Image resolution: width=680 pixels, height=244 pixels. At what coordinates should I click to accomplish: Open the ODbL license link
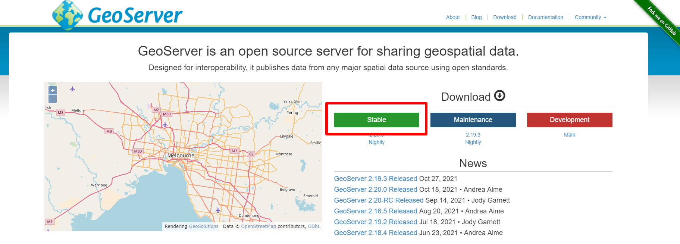[x=314, y=226]
